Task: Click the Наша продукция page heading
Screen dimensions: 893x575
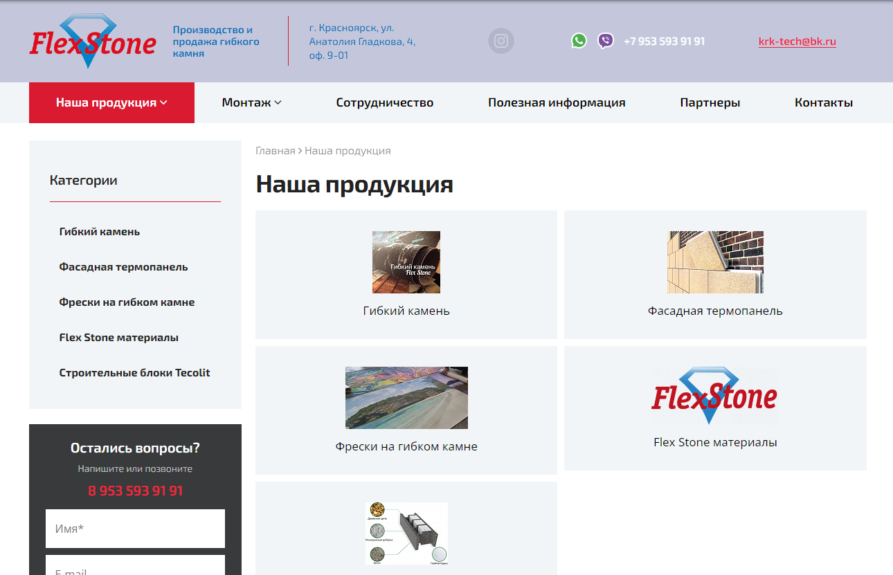Action: 354,185
